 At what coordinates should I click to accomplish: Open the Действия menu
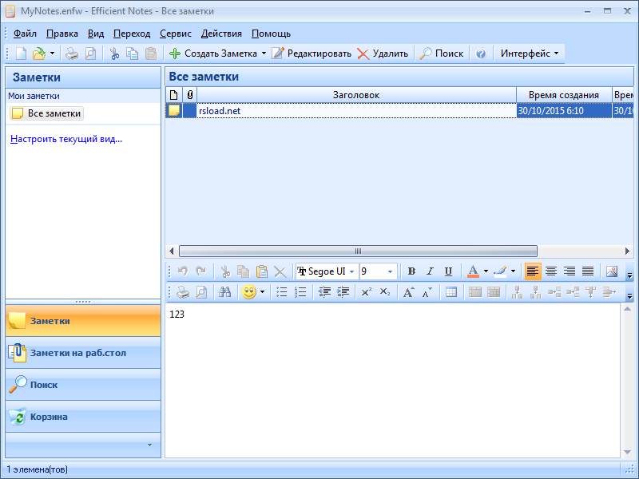(x=221, y=34)
